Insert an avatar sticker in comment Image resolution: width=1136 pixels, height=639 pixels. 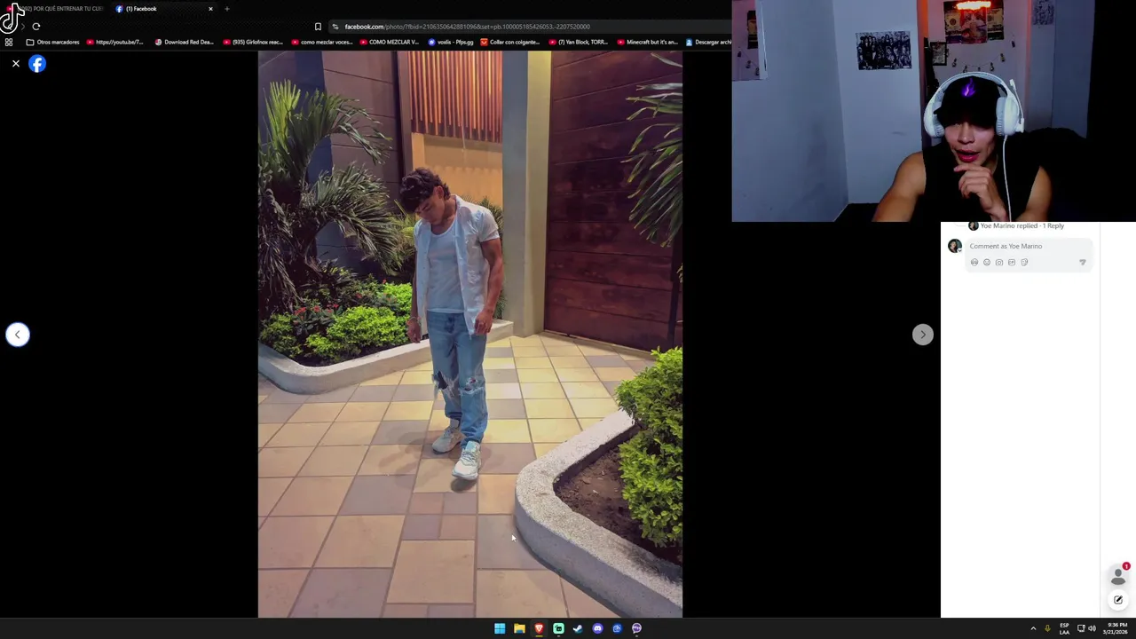[974, 262]
